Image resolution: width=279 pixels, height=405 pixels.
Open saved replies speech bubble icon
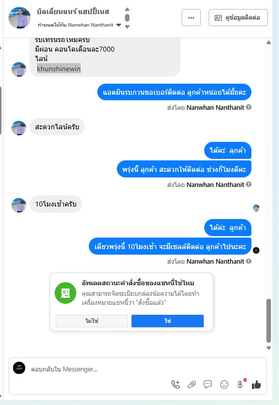(208, 384)
